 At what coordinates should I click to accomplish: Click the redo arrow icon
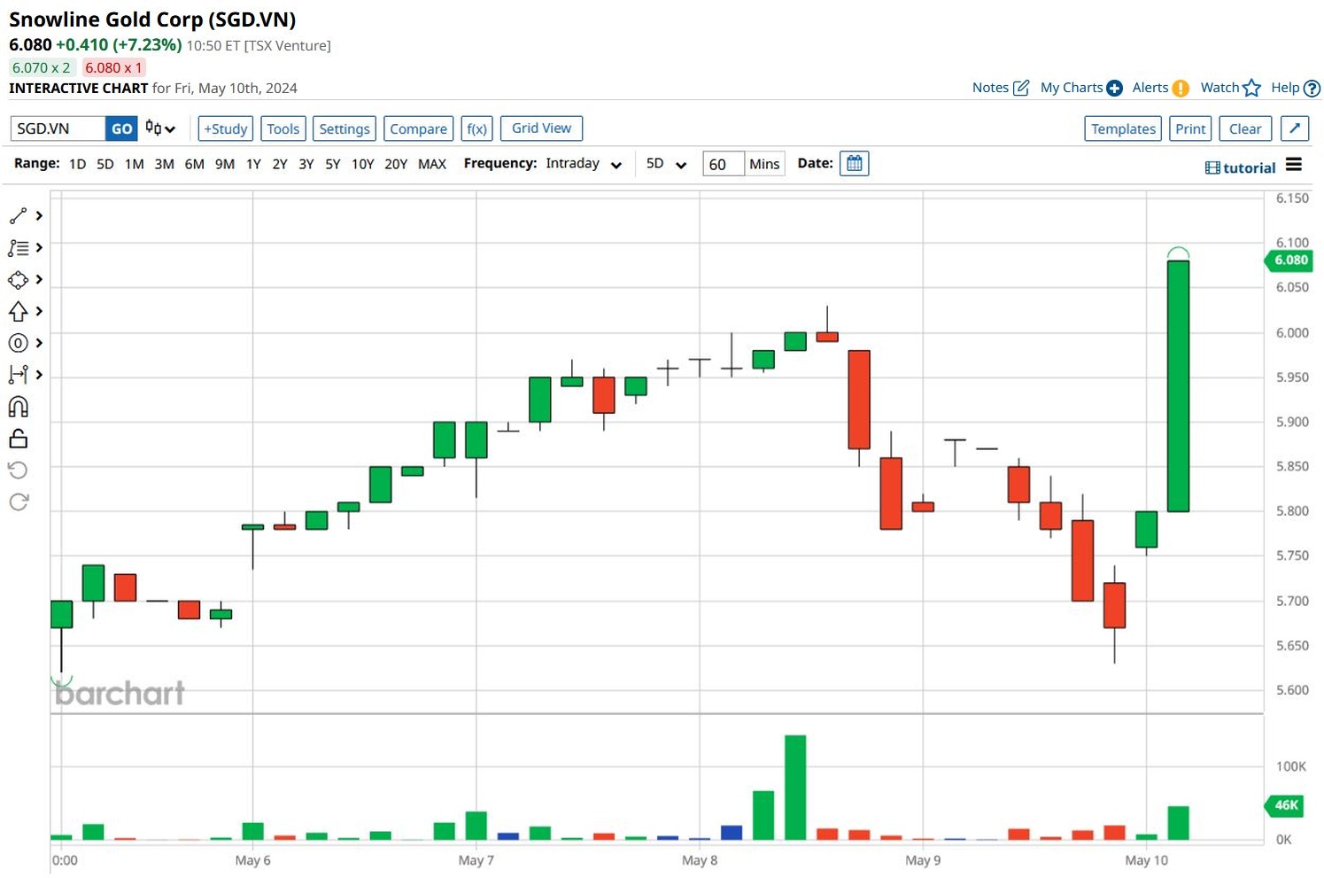[x=18, y=502]
